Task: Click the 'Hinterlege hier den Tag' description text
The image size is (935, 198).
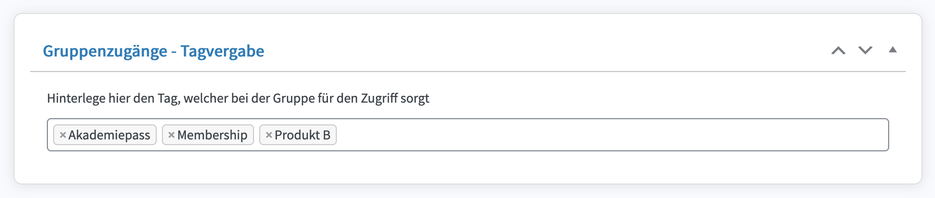Action: click(x=238, y=98)
